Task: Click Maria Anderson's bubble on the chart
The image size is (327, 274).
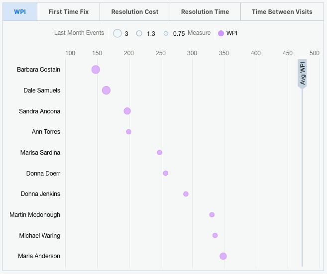Action: pyautogui.click(x=223, y=256)
